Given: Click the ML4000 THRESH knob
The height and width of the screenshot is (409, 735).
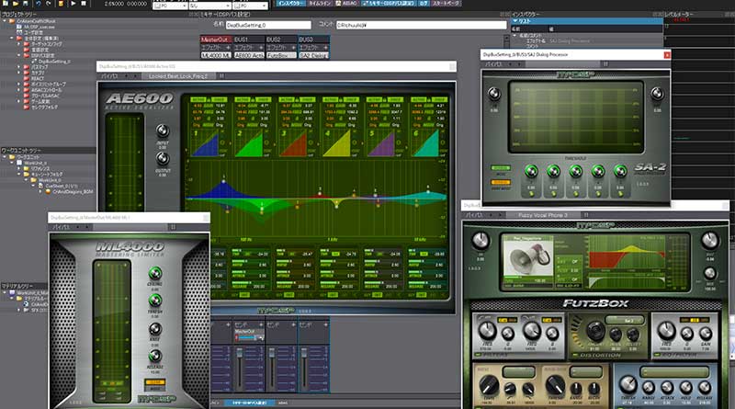Looking at the screenshot, I should tap(155, 301).
